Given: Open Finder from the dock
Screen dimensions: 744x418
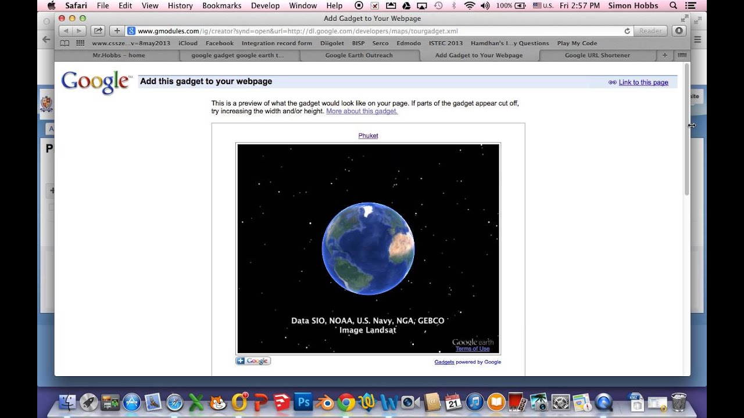Looking at the screenshot, I should click(69, 402).
